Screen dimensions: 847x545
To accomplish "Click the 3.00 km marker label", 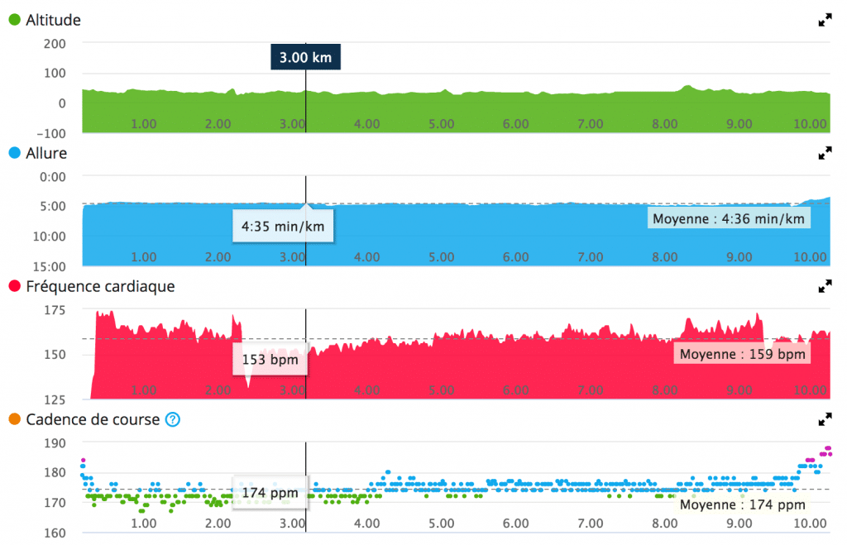I will click(306, 57).
